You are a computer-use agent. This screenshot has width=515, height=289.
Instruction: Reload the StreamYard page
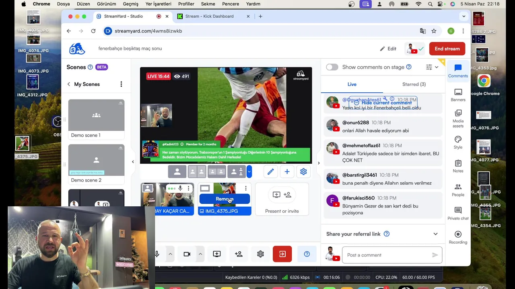[x=93, y=31]
